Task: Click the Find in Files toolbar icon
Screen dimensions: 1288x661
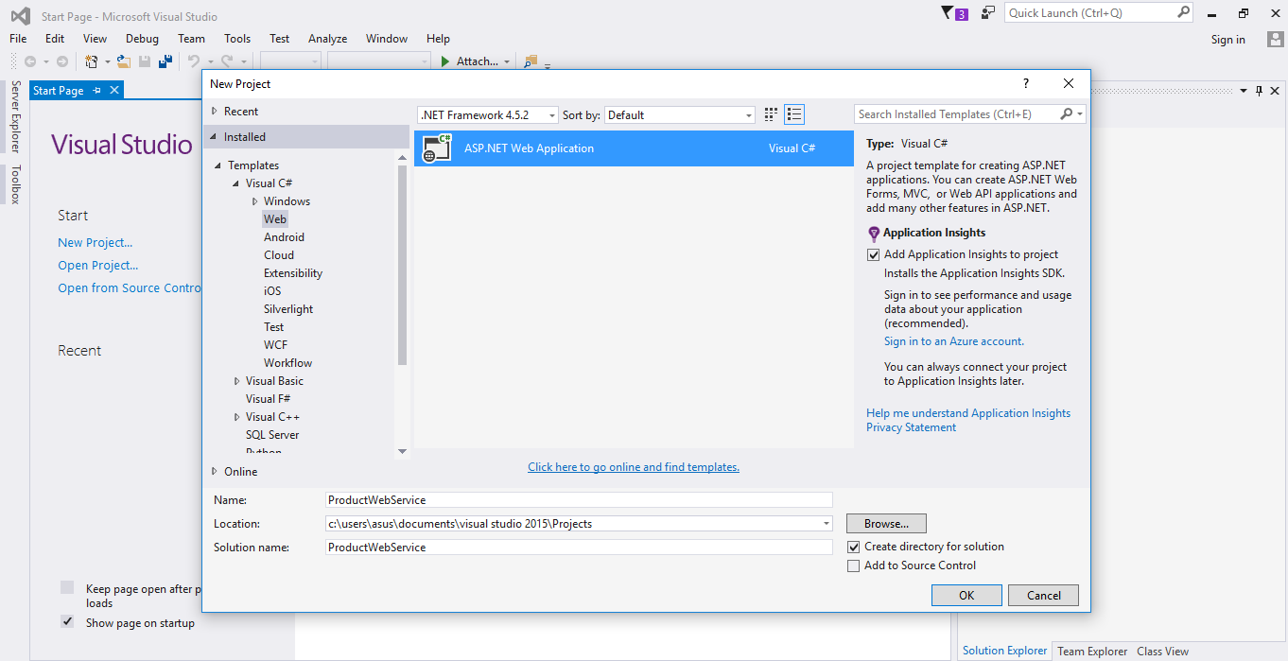Action: tap(530, 61)
